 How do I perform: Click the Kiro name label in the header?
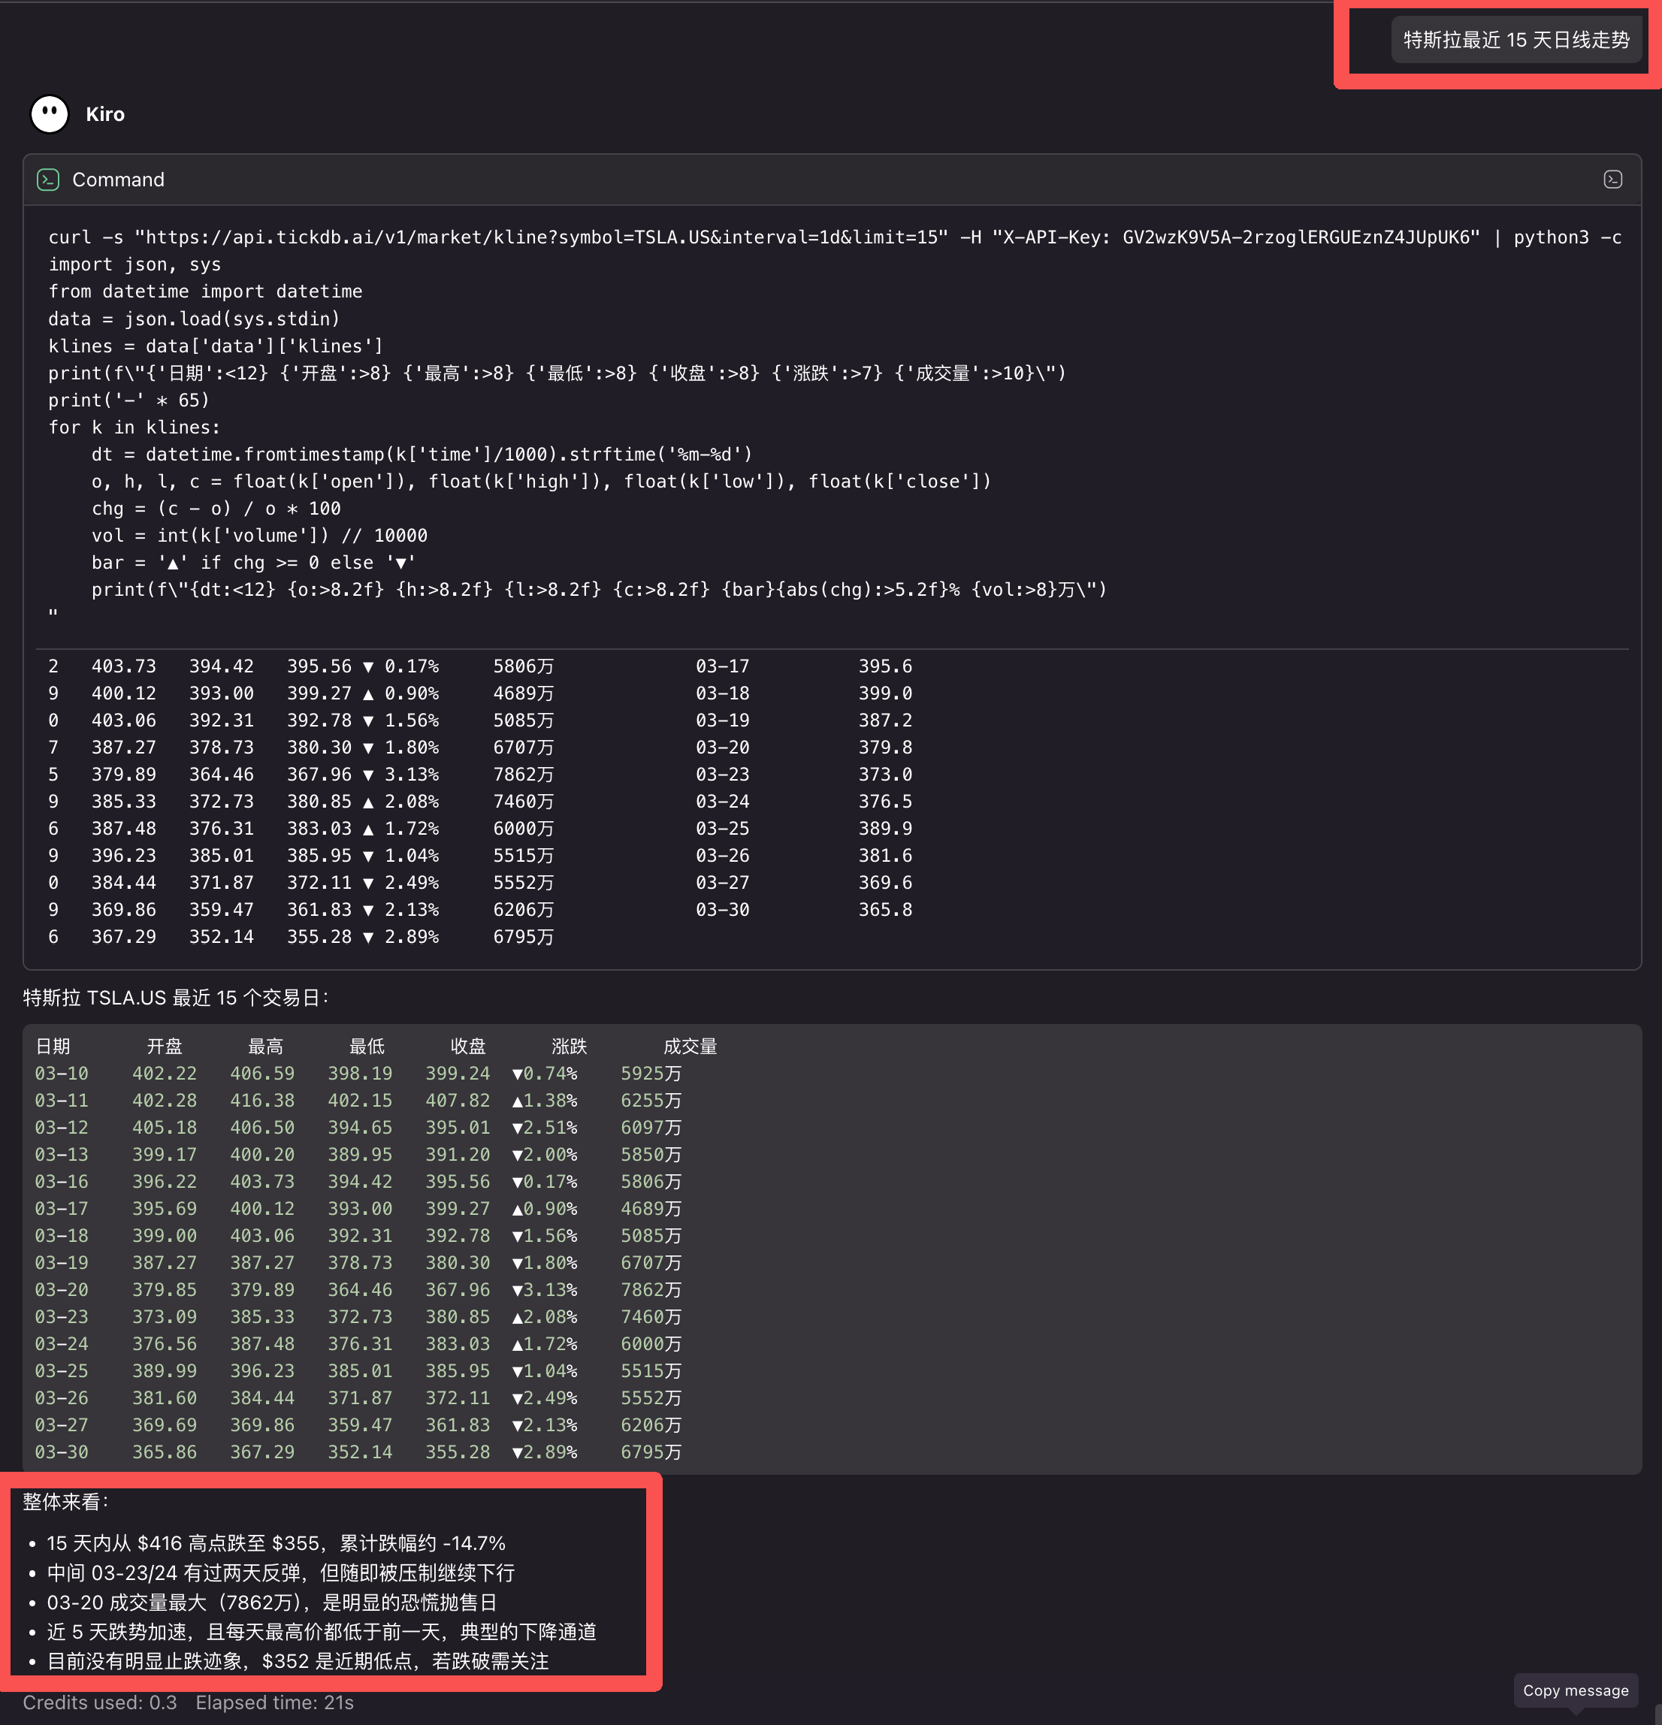click(104, 113)
